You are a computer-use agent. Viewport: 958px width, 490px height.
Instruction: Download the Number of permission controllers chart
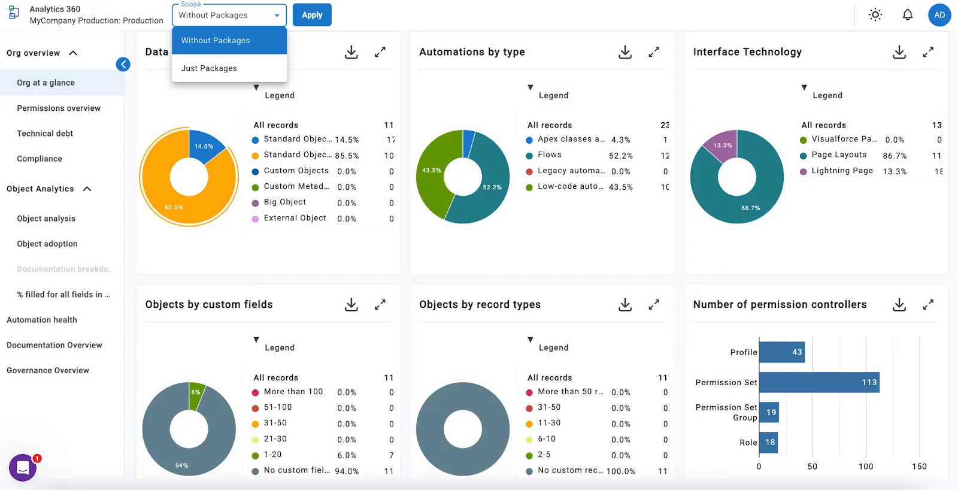tap(899, 305)
